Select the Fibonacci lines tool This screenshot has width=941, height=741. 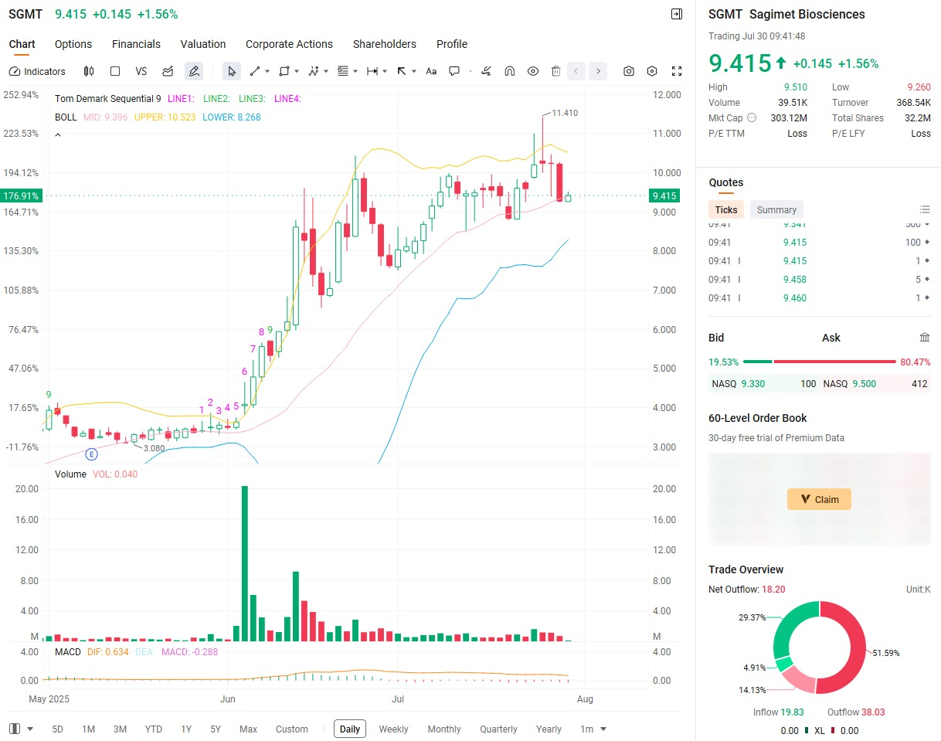(x=343, y=71)
